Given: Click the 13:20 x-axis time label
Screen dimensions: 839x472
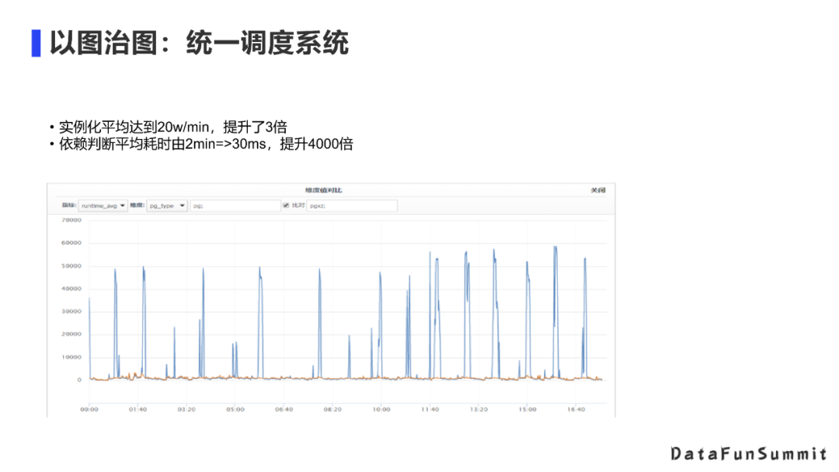Looking at the screenshot, I should pyautogui.click(x=479, y=409).
